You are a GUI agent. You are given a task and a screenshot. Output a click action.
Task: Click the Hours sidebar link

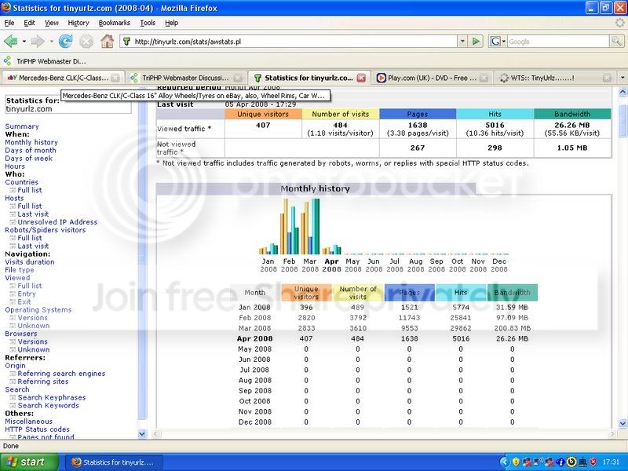tap(15, 166)
